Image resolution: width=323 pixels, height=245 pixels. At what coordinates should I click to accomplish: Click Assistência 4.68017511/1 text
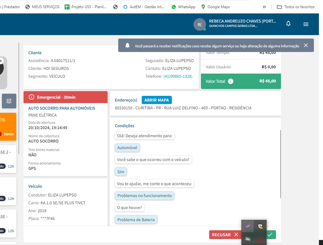click(52, 61)
